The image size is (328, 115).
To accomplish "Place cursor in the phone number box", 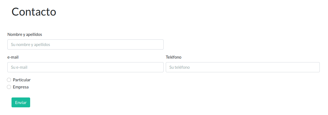I will (x=243, y=67).
